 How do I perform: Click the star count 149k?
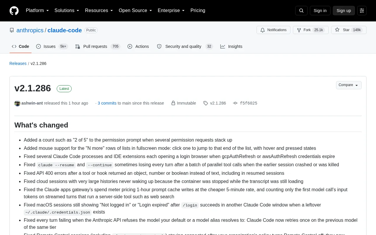pos(357,30)
